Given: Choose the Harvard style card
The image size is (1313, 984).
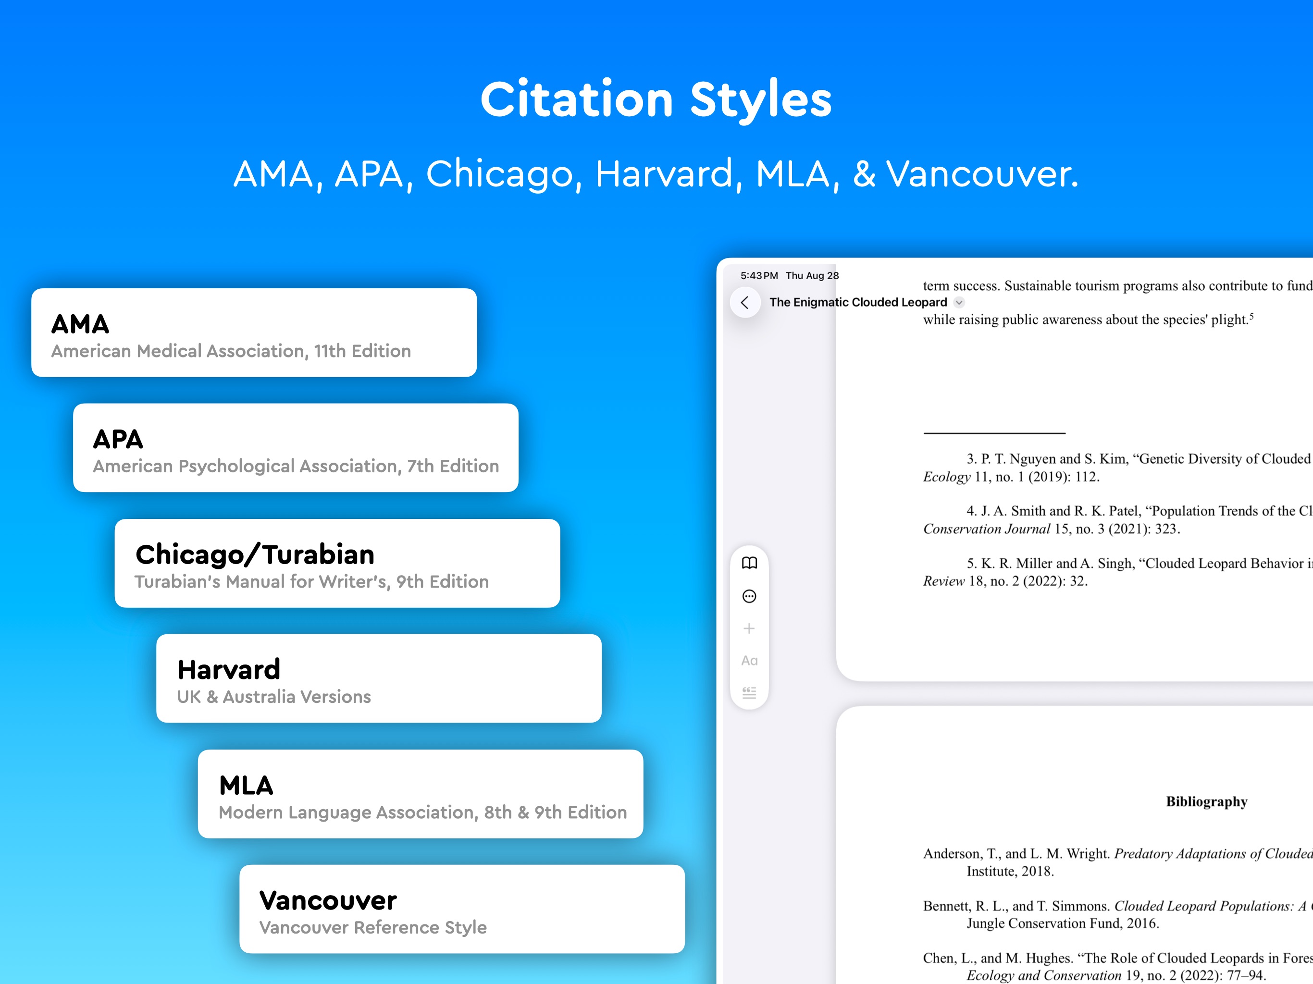Looking at the screenshot, I should (x=379, y=678).
